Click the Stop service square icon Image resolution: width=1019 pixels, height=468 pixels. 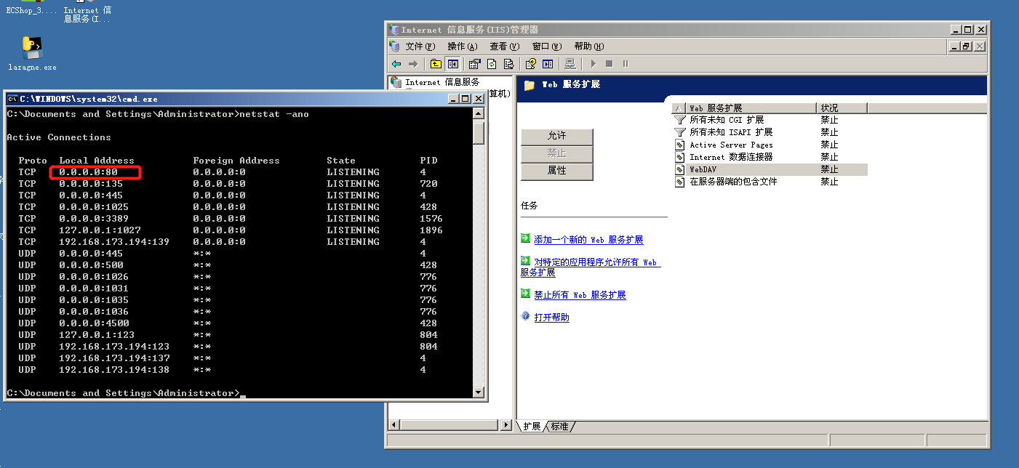click(x=610, y=64)
